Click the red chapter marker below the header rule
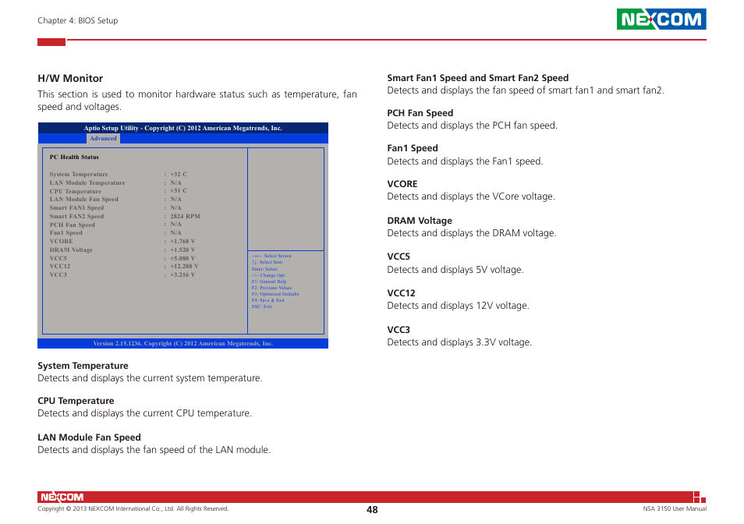The width and height of the screenshot is (744, 524). click(x=51, y=41)
